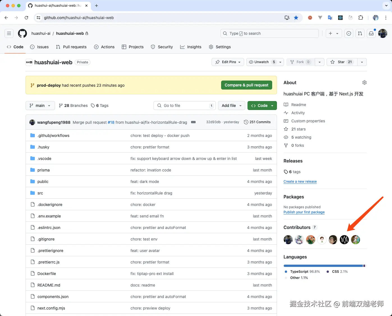
Task: Expand the latest commit message ellipsis
Action: point(193,122)
